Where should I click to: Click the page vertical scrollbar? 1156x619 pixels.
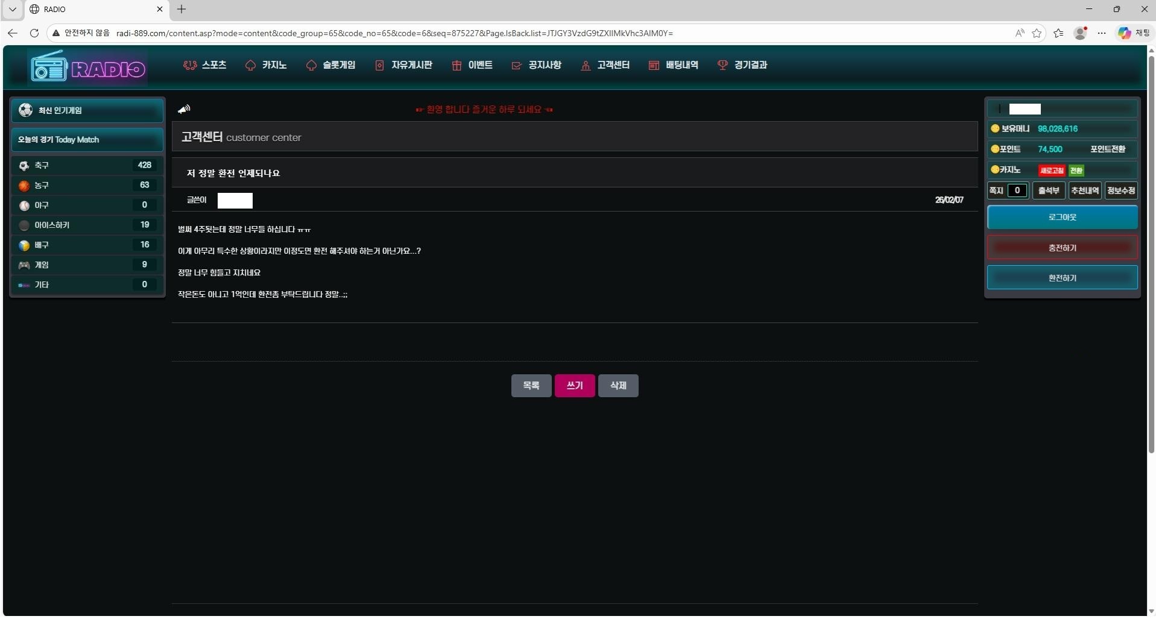tap(1151, 253)
